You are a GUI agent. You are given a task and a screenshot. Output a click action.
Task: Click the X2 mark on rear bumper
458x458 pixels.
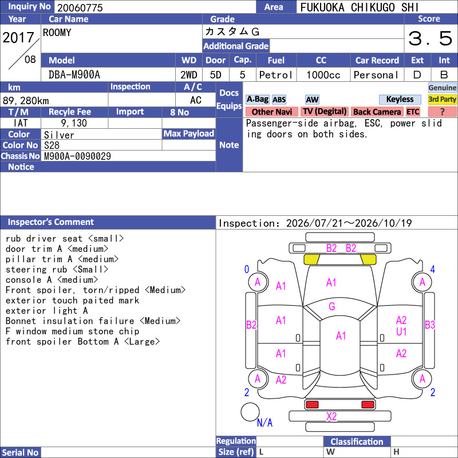[x=331, y=416]
